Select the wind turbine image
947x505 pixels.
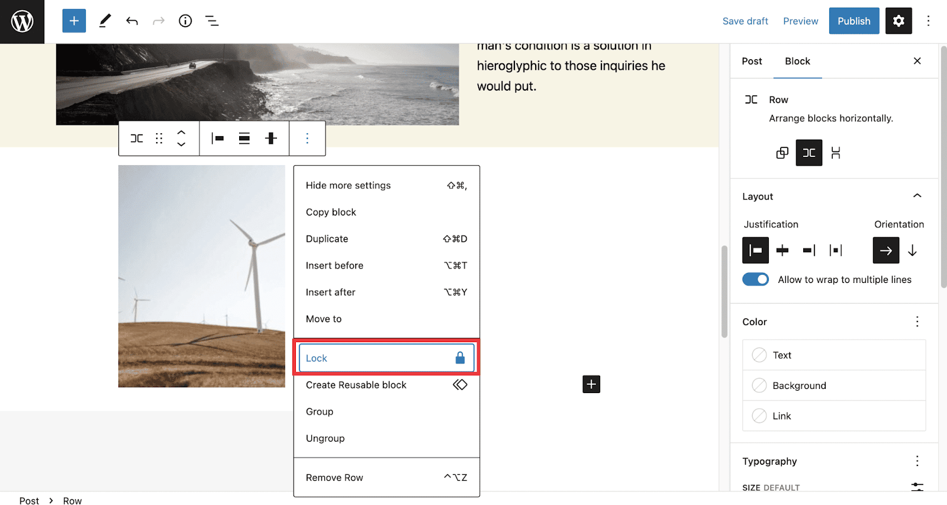[x=202, y=276]
